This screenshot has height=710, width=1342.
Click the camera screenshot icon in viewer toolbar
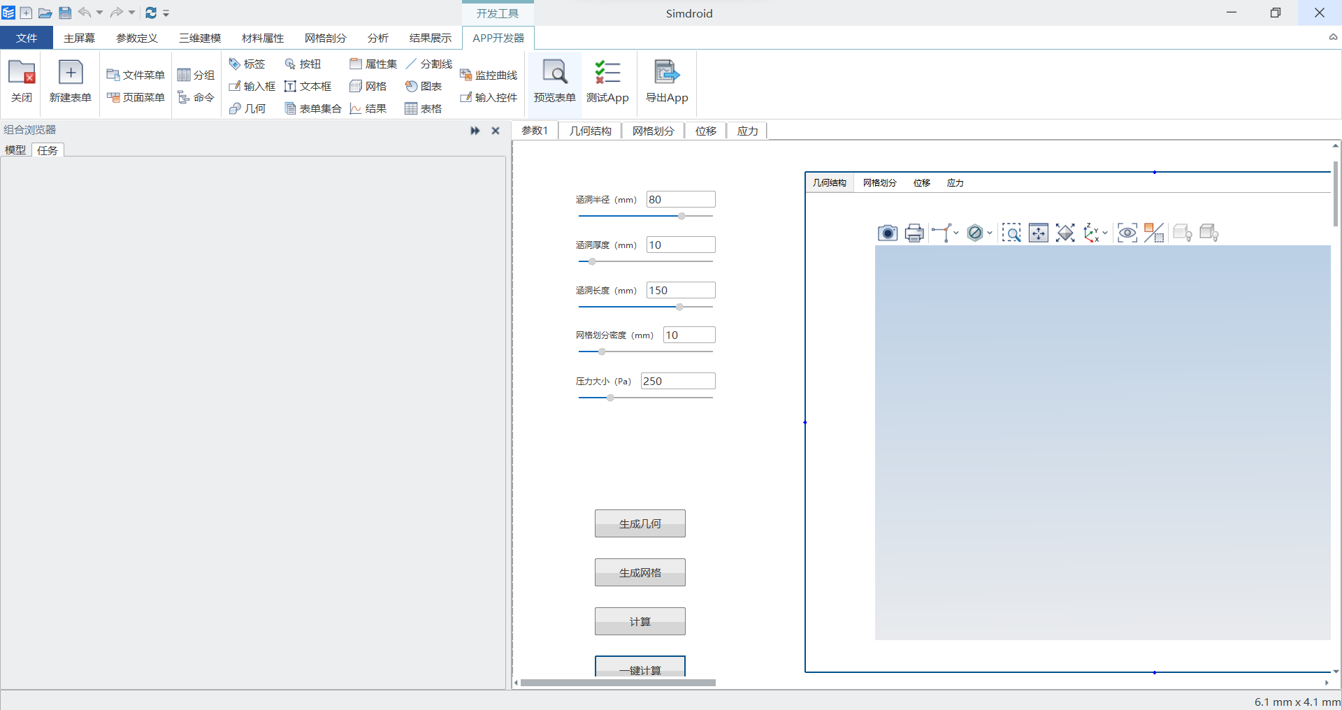coord(888,233)
